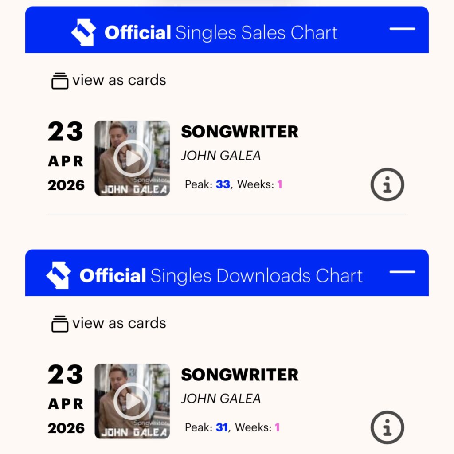The image size is (454, 454).
Task: Click the Weeks value in the Downloads Chart
Action: [x=278, y=427]
